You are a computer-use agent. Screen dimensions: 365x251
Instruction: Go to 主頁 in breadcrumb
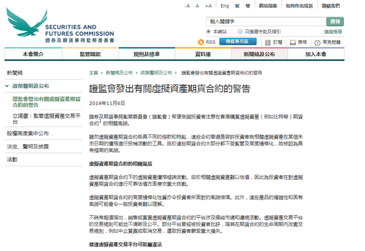[x=94, y=73]
